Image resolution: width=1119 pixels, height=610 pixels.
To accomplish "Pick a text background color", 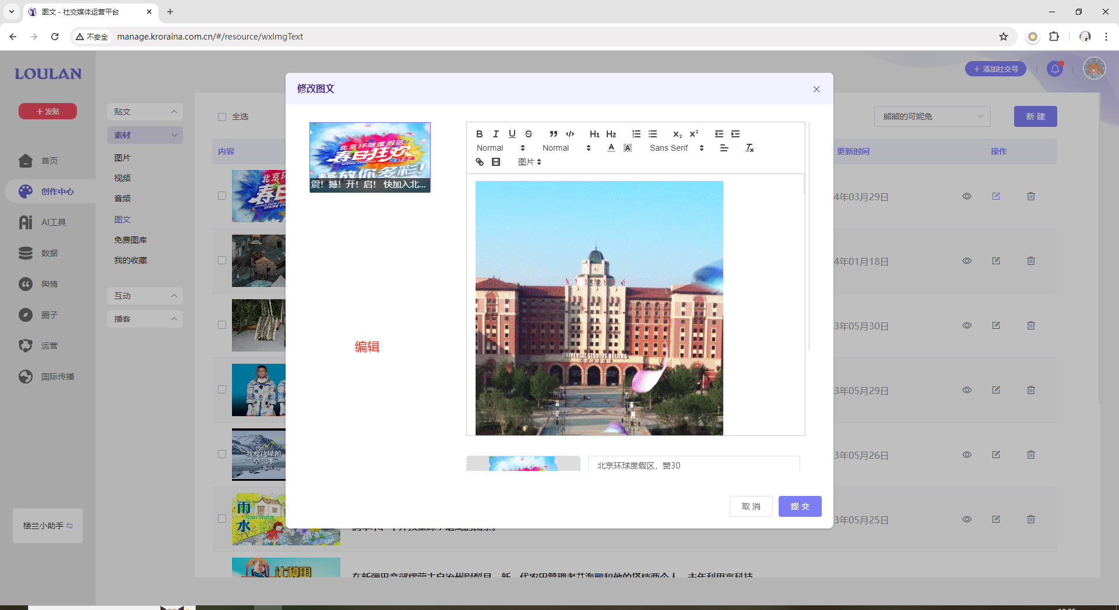I will pos(627,148).
